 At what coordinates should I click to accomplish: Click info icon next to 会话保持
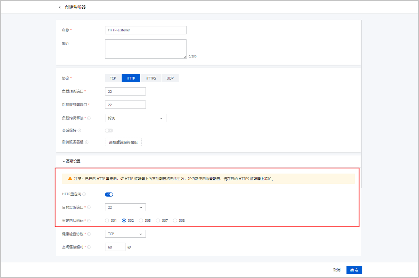click(80, 131)
